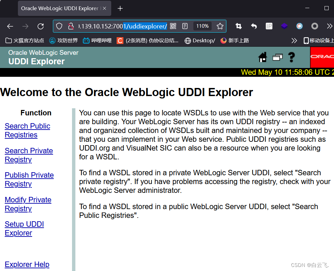Screen dimensions: 334x271
Task: Open Explorer Help
Action: (x=27, y=264)
